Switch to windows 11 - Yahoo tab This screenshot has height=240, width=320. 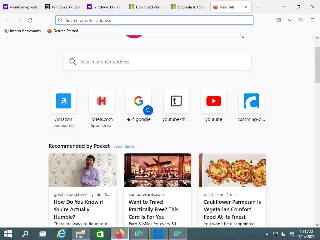point(105,7)
